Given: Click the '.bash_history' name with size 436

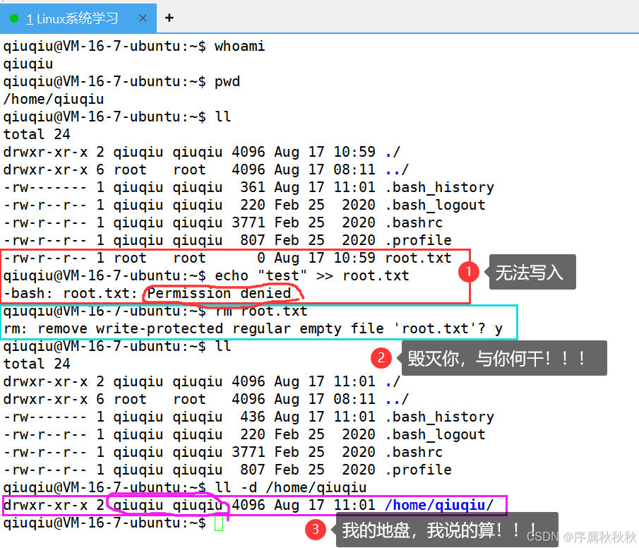Looking at the screenshot, I should 439,417.
